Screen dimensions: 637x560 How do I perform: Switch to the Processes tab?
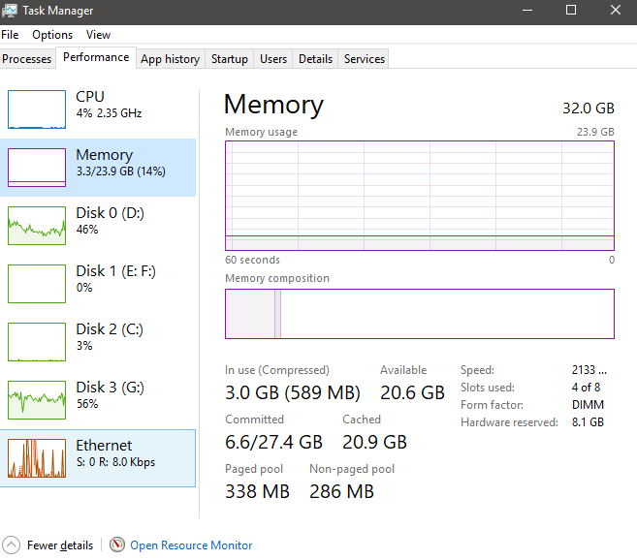coord(27,59)
